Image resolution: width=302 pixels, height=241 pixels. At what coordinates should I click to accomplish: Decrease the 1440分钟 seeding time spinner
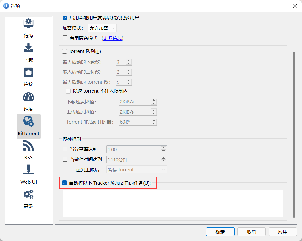(x=163, y=161)
